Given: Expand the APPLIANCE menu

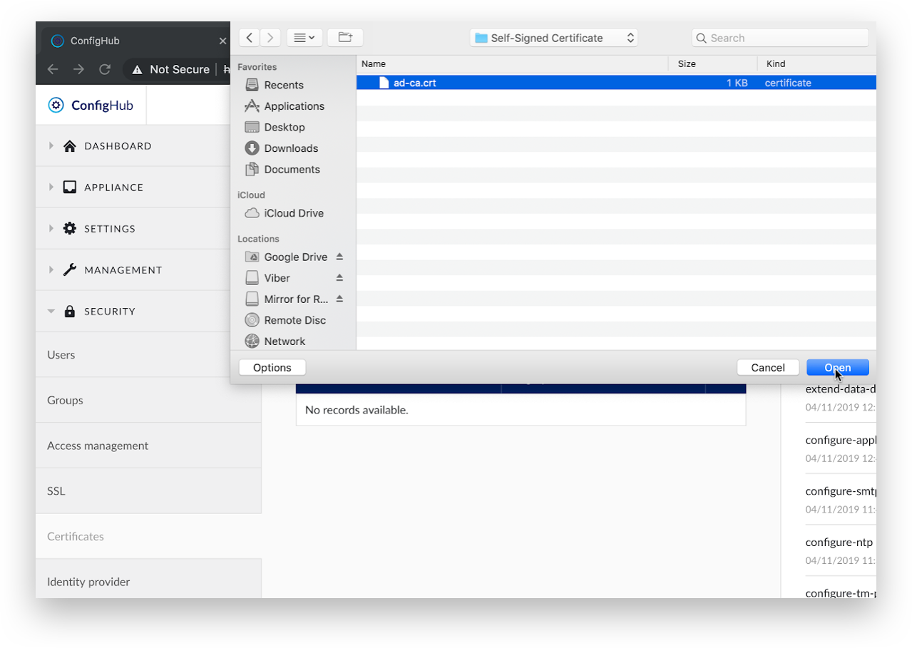Looking at the screenshot, I should [x=133, y=187].
